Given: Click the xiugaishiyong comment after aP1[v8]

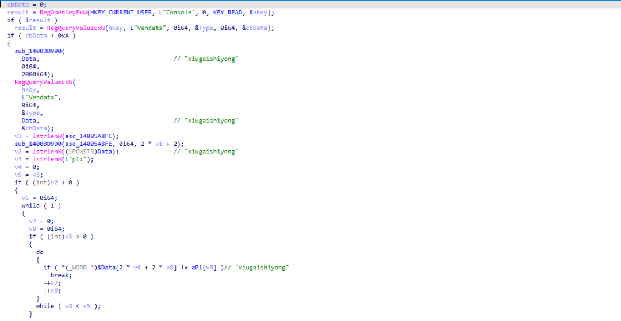Looking at the screenshot, I should (256, 267).
